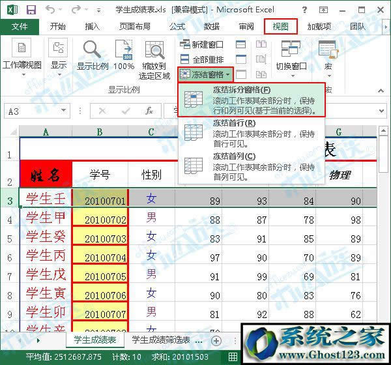Show more ribbon tabs with the right arrow

pyautogui.click(x=386, y=27)
